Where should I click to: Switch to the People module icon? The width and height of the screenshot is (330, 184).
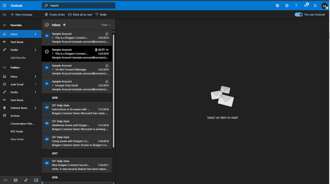pyautogui.click(x=26, y=180)
